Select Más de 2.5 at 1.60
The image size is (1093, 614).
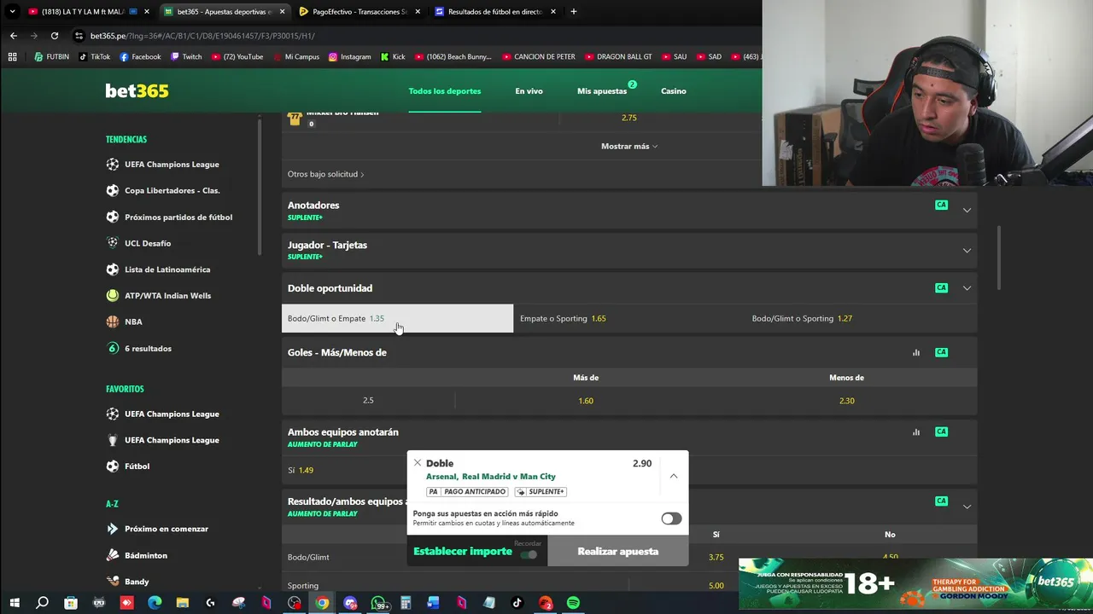pos(586,401)
